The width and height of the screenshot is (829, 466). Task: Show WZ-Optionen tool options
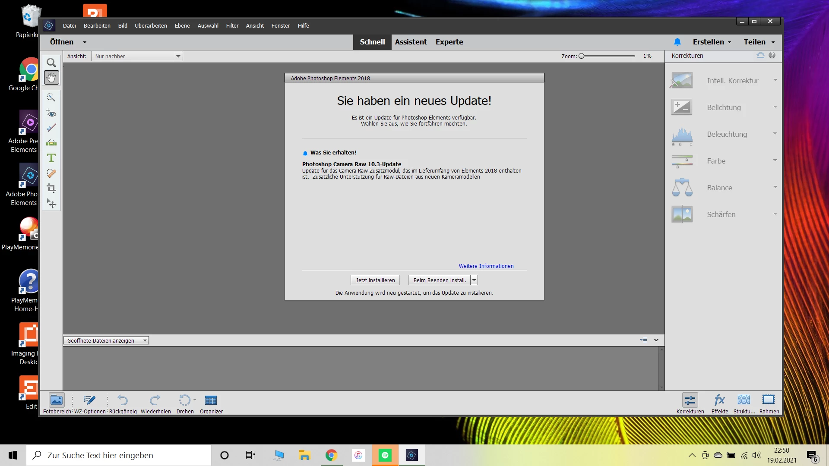[x=89, y=404]
